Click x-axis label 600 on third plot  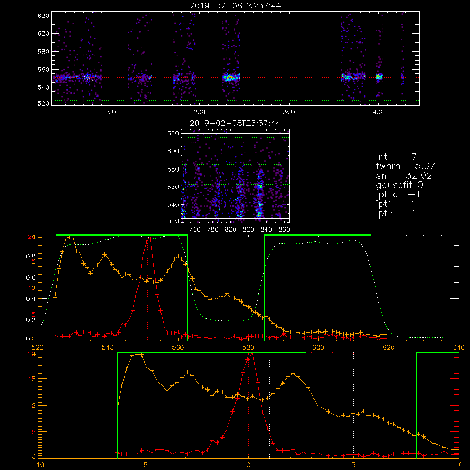tap(318, 347)
